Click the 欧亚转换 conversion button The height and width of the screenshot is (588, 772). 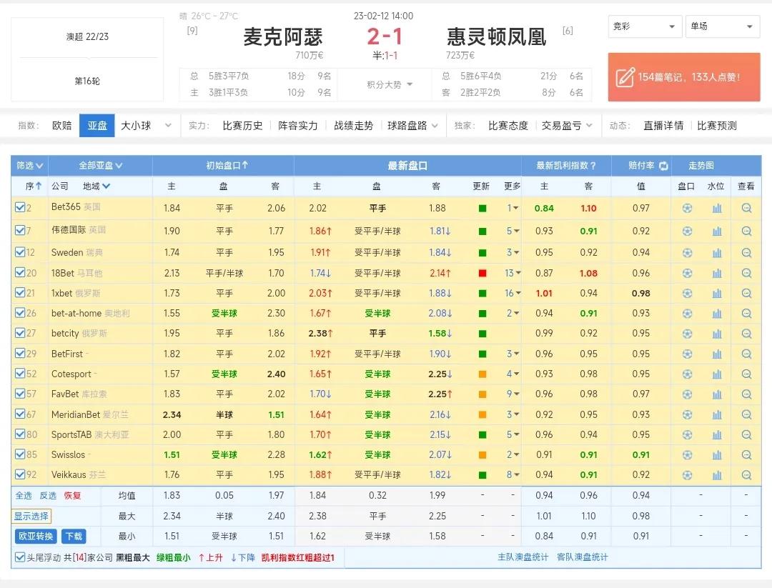pos(35,535)
